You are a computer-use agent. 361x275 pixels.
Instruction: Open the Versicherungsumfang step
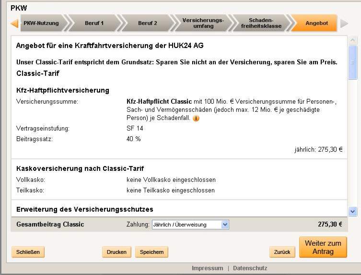(203, 23)
